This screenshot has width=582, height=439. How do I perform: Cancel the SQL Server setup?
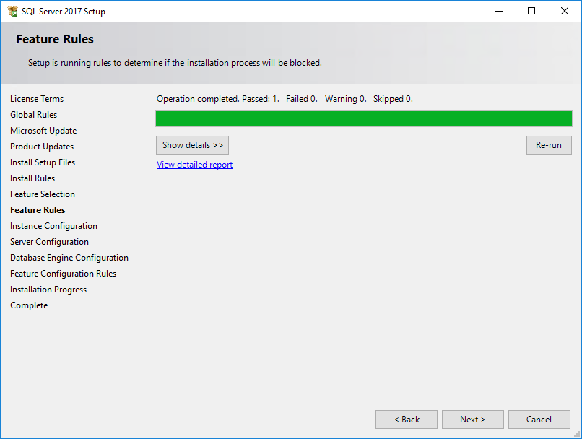(539, 420)
